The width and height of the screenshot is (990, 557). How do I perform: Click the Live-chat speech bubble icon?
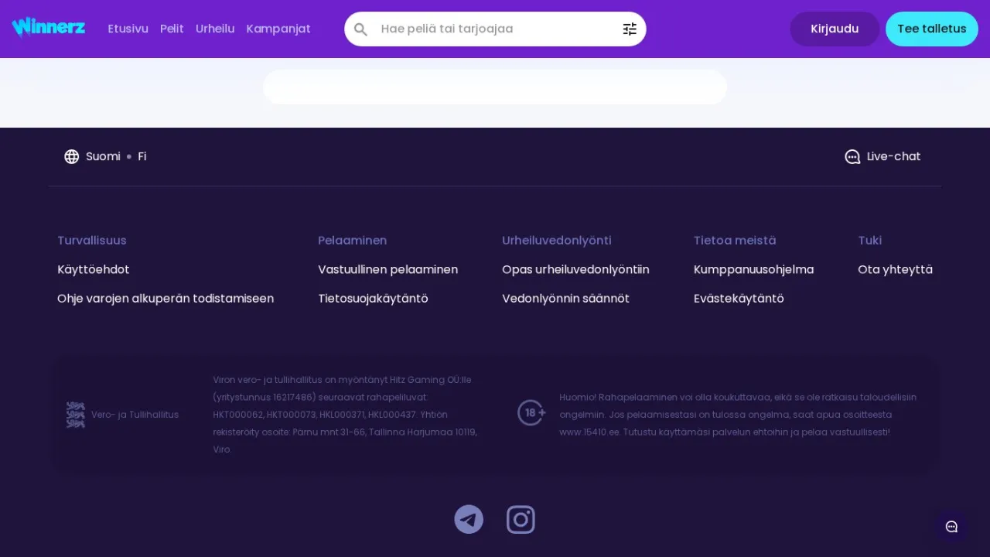coord(852,156)
